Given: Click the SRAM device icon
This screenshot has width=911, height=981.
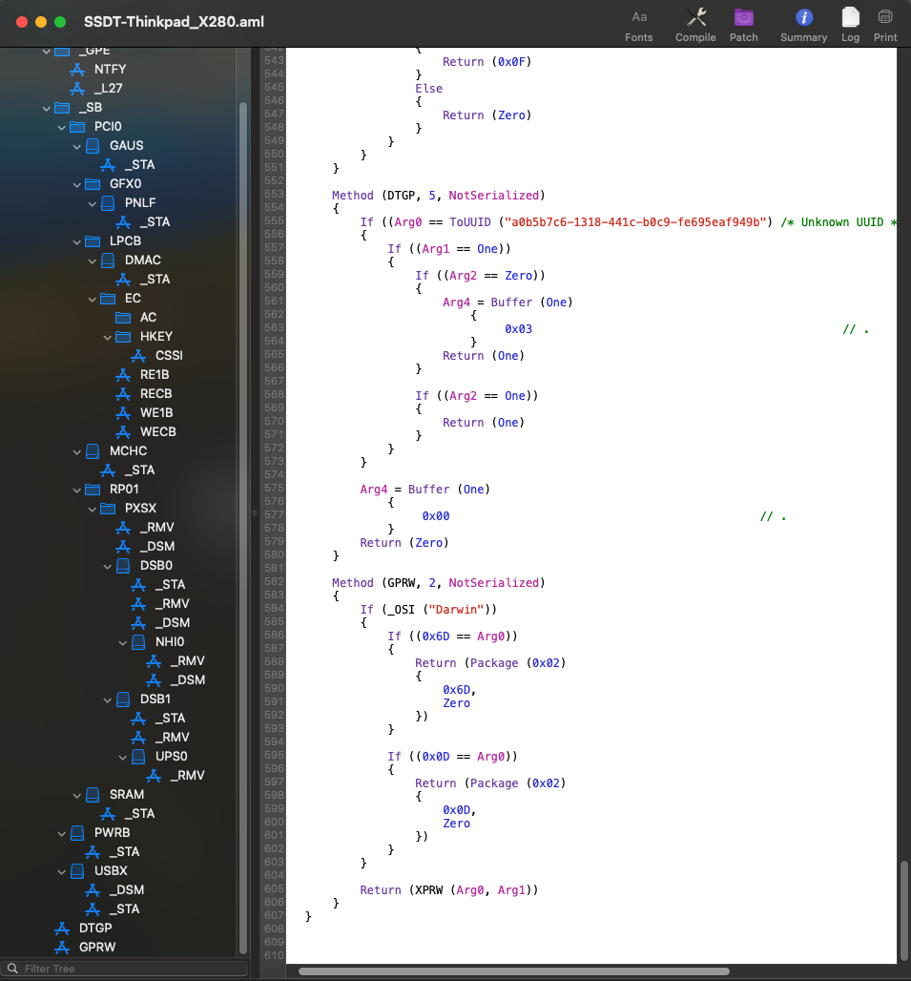Looking at the screenshot, I should pyautogui.click(x=93, y=795).
